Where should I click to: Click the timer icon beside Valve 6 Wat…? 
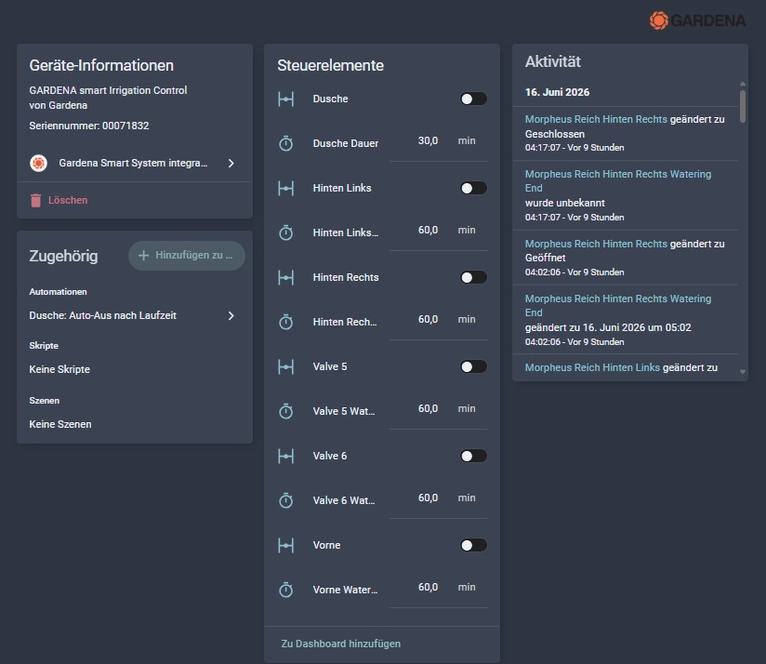click(x=285, y=501)
